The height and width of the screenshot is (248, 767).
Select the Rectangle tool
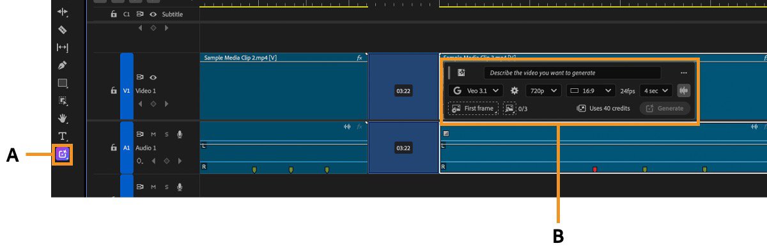[63, 83]
